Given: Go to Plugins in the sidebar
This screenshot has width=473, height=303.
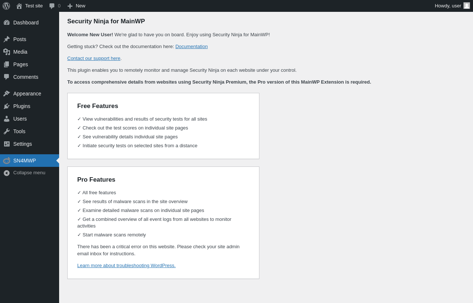Looking at the screenshot, I should 30,106.
